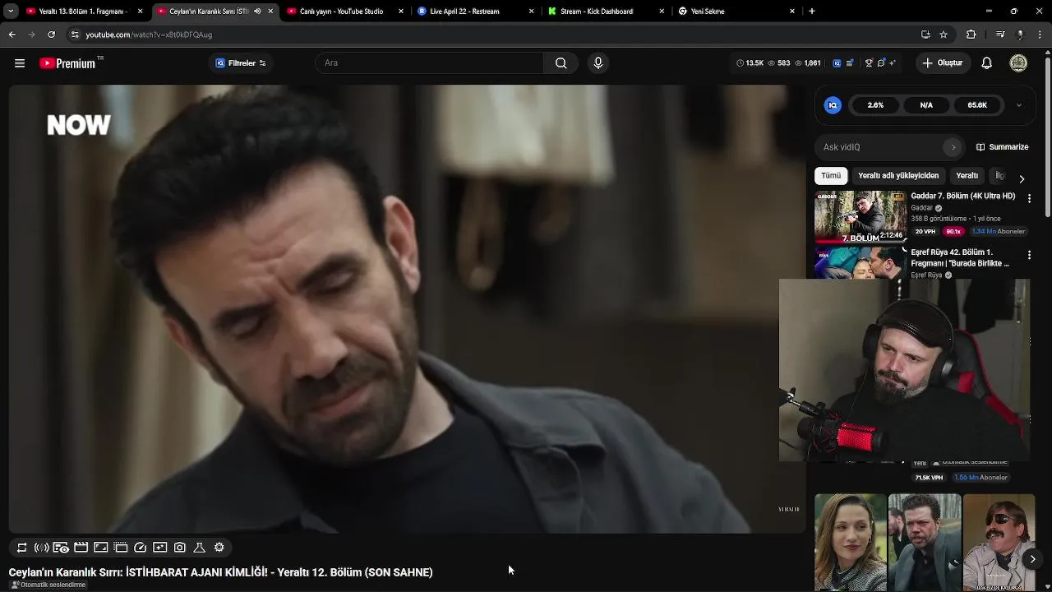Open vidIQ chat bubble icon
1052x592 pixels.
pyautogui.click(x=881, y=63)
